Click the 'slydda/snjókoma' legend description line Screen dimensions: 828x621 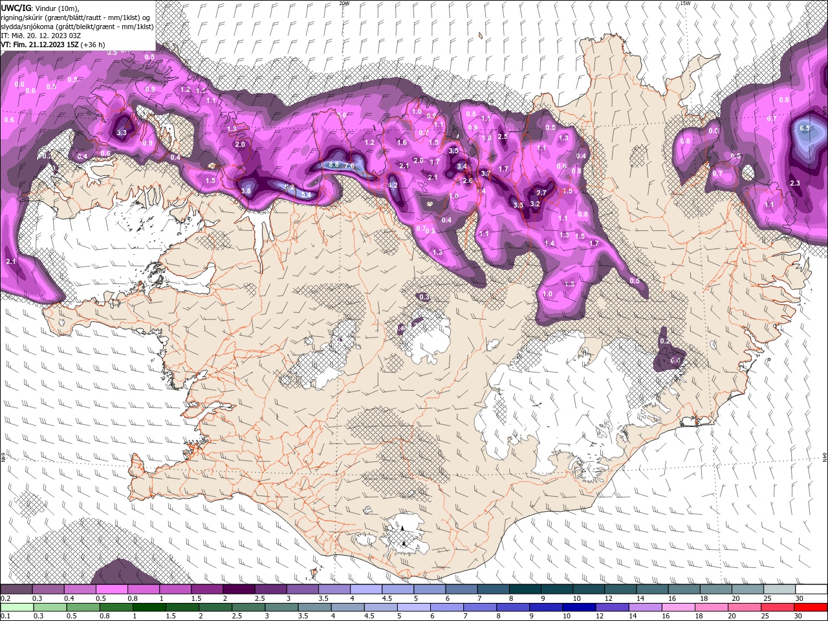click(76, 27)
